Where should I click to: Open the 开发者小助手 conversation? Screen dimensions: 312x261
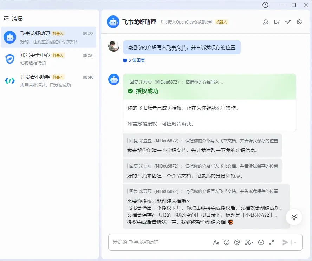tap(48, 81)
